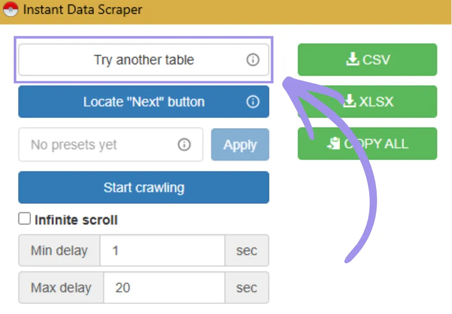Click the Instant Data Scraper pokeball logo
The width and height of the screenshot is (452, 314).
point(11,9)
